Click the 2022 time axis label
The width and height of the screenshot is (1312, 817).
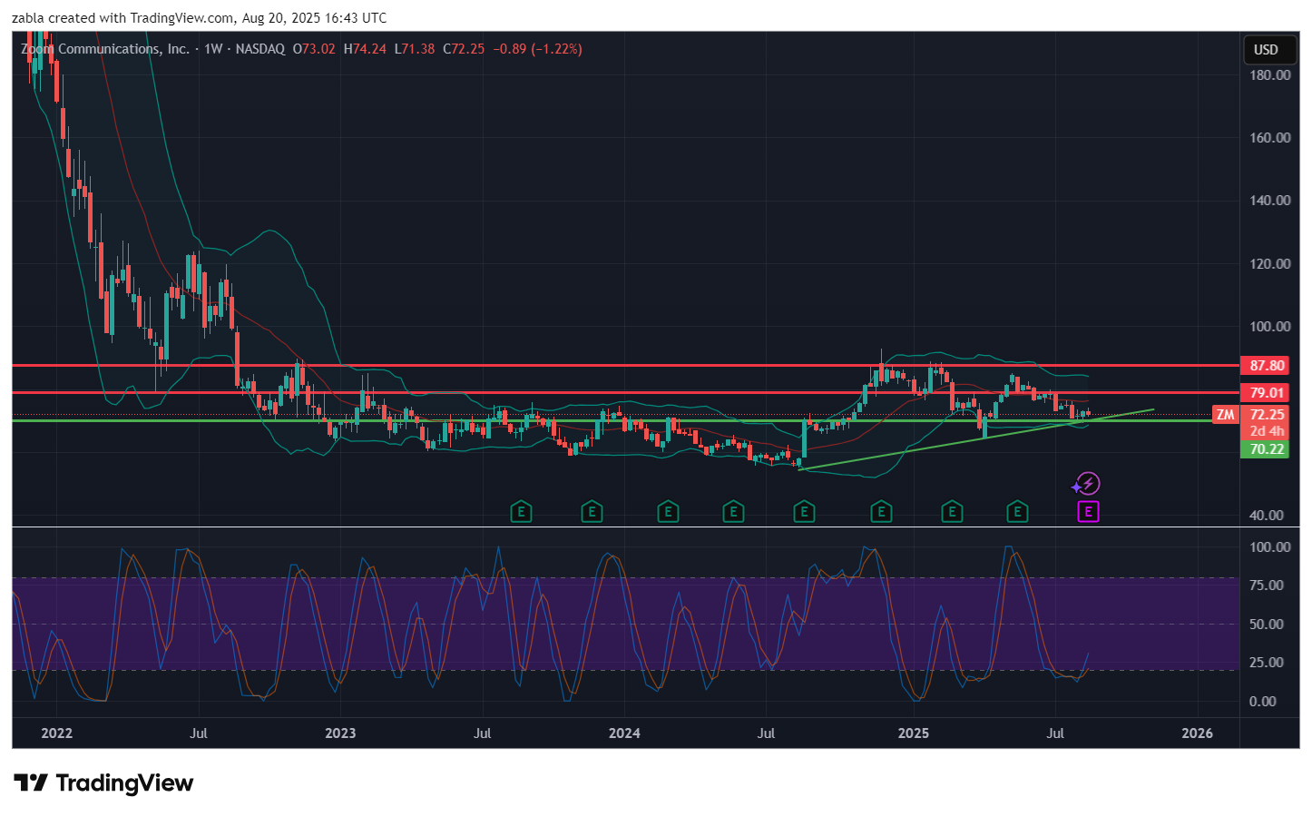click(56, 733)
